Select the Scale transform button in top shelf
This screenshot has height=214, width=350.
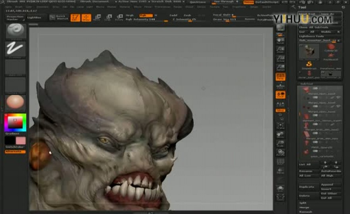tap(108, 17)
